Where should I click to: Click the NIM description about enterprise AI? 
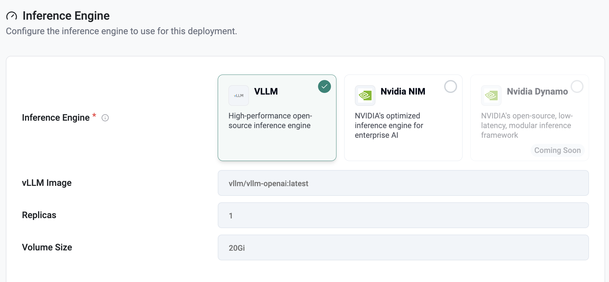389,126
